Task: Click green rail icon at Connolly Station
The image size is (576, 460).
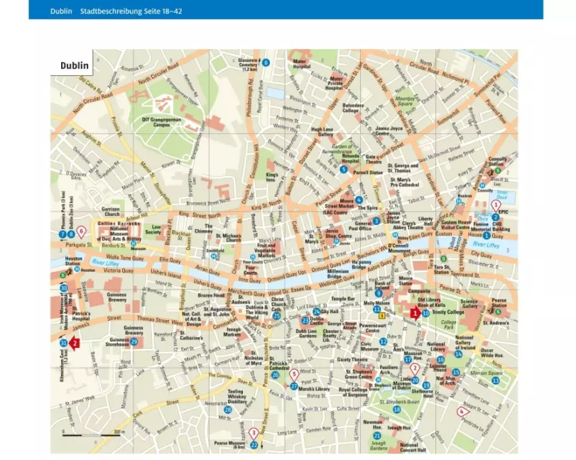Action: pos(498,170)
